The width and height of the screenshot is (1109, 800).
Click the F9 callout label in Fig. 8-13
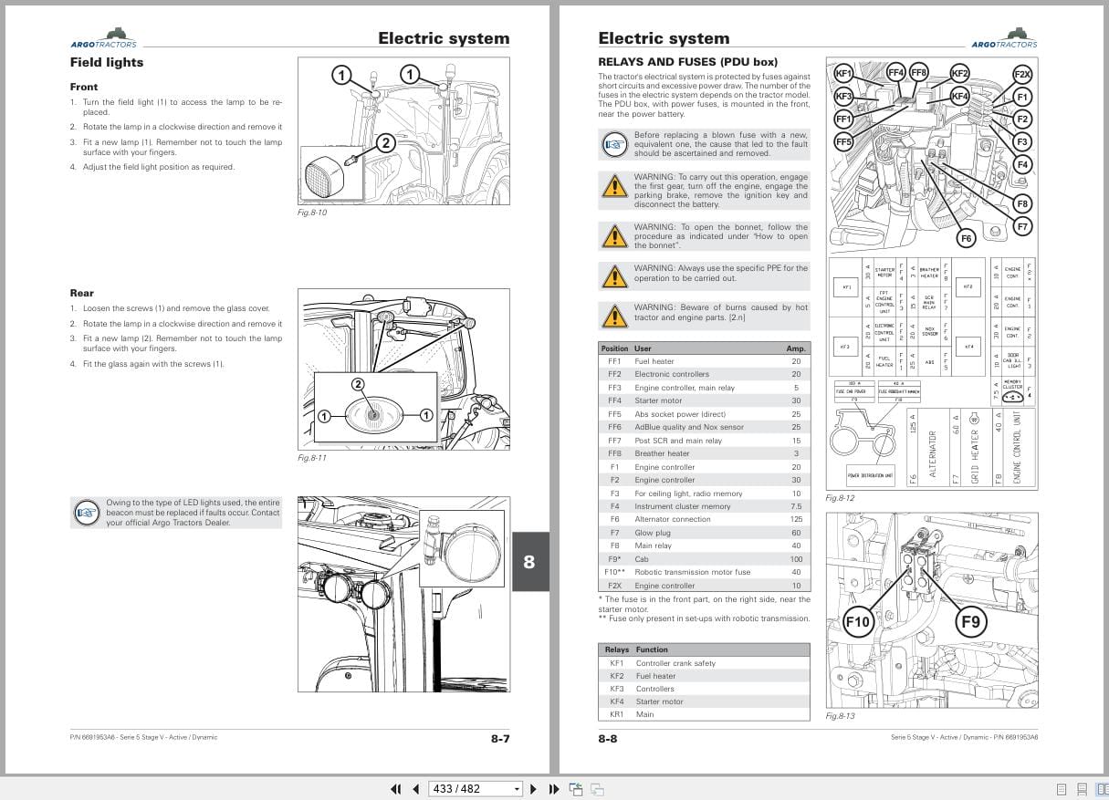tap(971, 622)
